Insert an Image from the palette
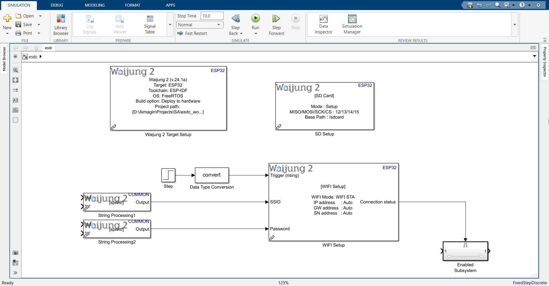 pos(15,110)
